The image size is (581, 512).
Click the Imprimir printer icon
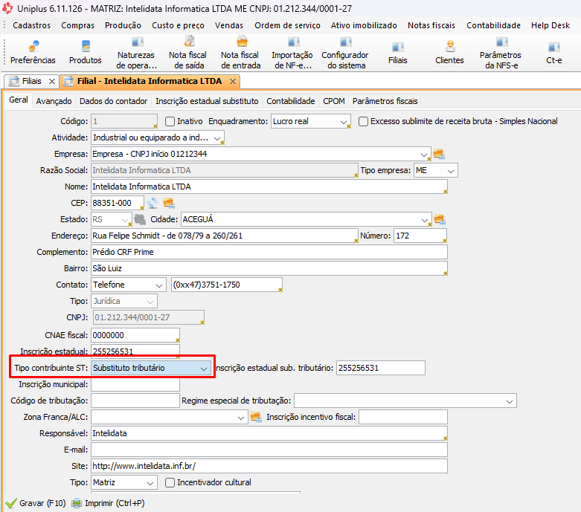coord(77,503)
